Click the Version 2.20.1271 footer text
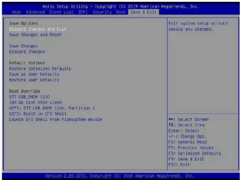Viewport: 240px width, 180px height. 120,176
